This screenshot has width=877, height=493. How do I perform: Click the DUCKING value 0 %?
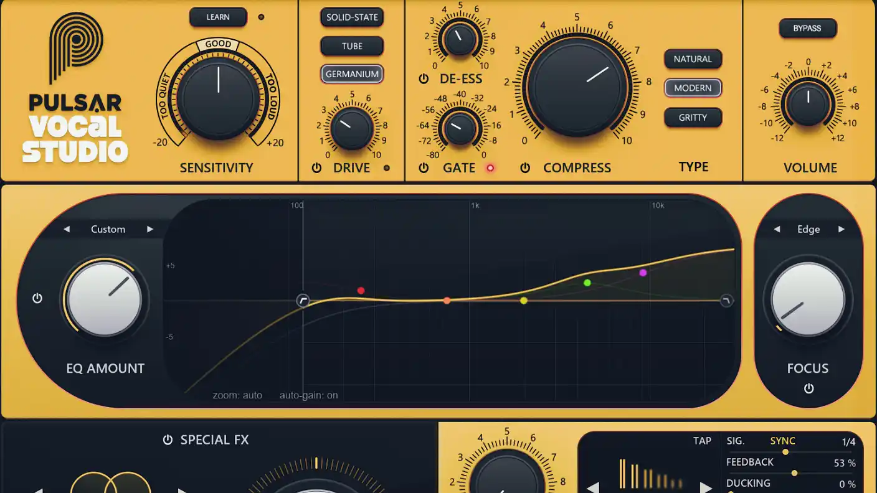(847, 484)
